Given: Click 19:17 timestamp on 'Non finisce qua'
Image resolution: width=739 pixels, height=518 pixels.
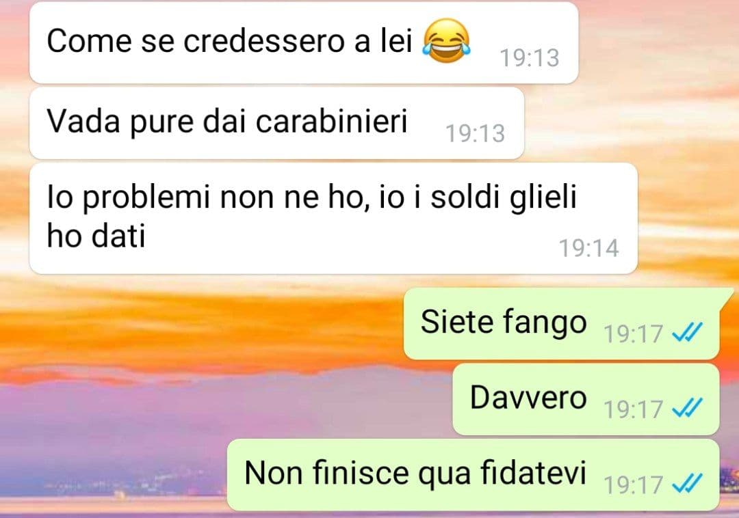Looking at the screenshot, I should click(x=633, y=484).
